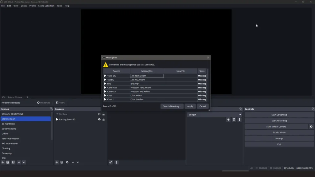Add a new source with the plus icon
The height and width of the screenshot is (177, 315).
pyautogui.click(x=57, y=162)
